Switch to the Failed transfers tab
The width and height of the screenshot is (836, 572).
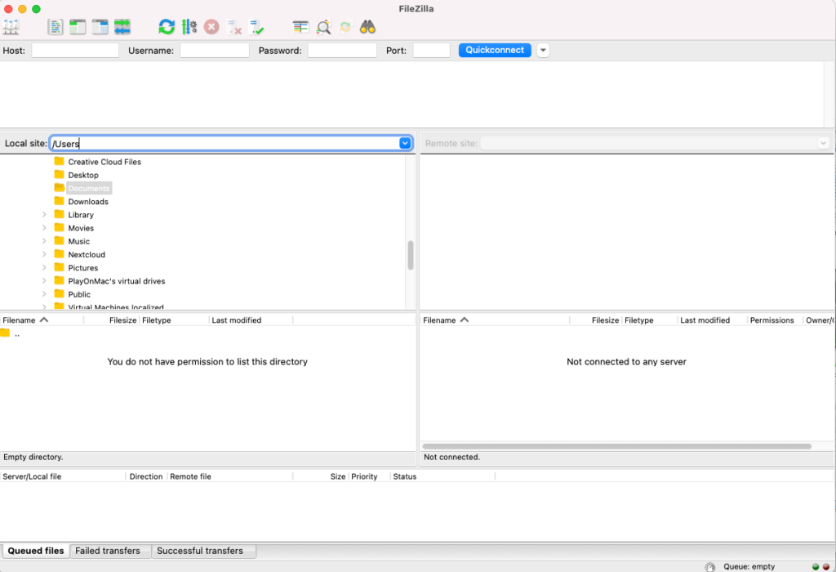point(108,551)
